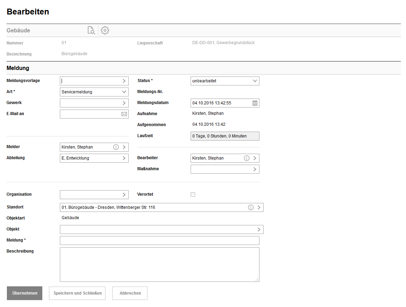406x307 pixels.
Task: Show info icon for the Bearbeiter field
Action: pos(247,158)
